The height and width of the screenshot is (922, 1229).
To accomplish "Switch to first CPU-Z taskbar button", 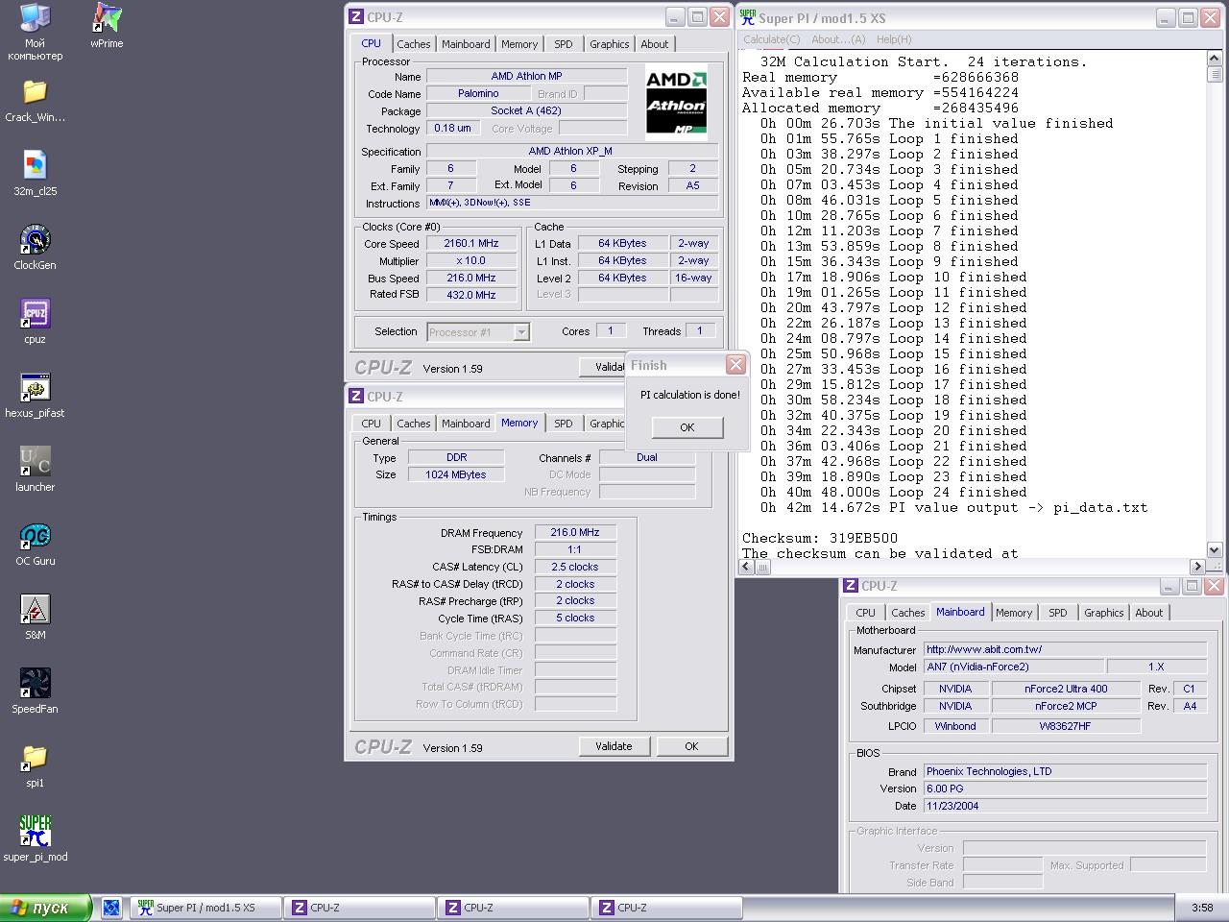I will click(x=360, y=908).
